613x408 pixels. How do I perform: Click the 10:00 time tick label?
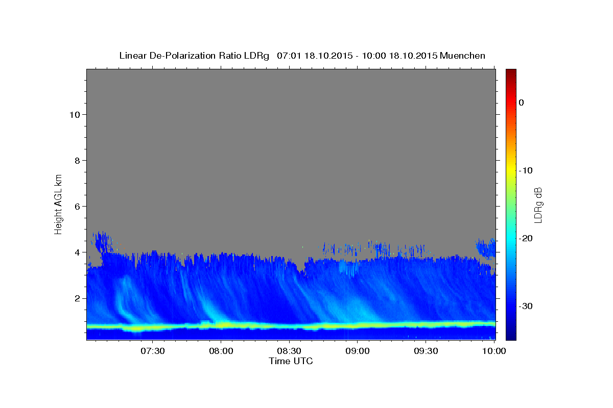pyautogui.click(x=493, y=351)
